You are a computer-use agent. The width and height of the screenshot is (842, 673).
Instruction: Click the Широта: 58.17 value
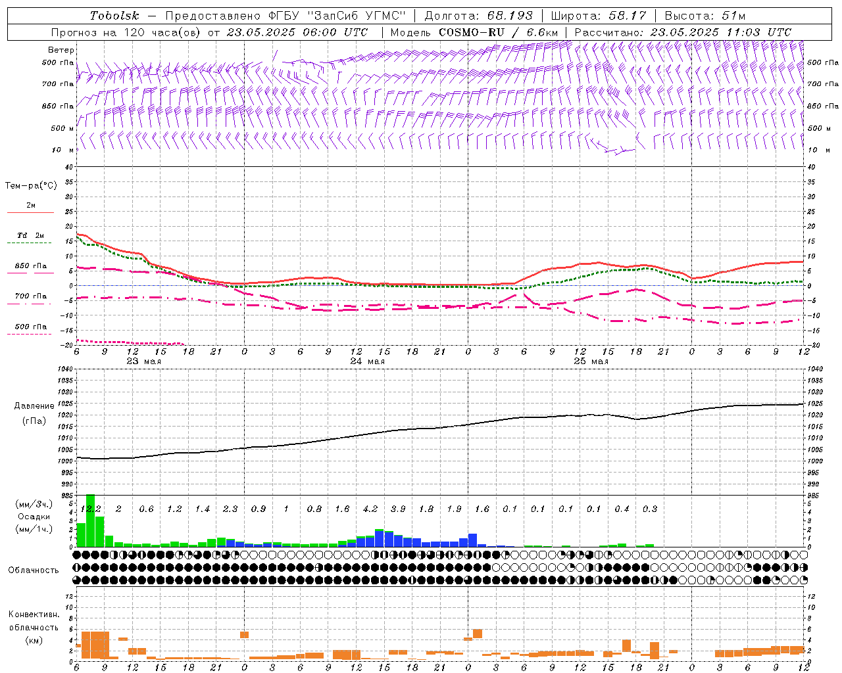tap(599, 16)
